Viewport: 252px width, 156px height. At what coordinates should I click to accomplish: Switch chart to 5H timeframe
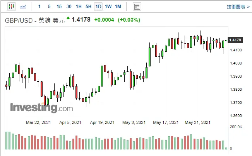pyautogui.click(x=88, y=7)
